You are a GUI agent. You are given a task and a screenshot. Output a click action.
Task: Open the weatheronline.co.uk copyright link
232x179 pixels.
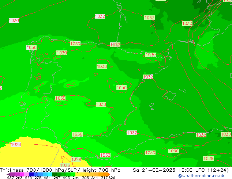pos(201,176)
